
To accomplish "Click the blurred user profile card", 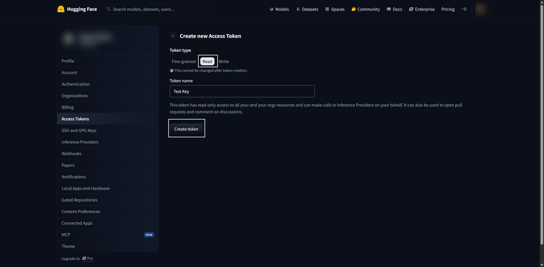I will click(x=108, y=40).
